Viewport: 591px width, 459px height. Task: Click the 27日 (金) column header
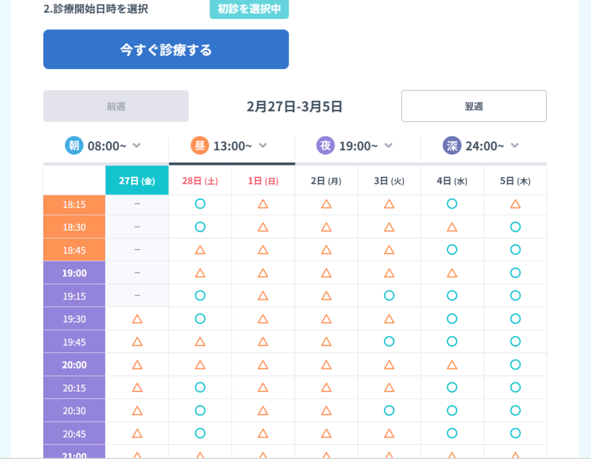(x=137, y=181)
